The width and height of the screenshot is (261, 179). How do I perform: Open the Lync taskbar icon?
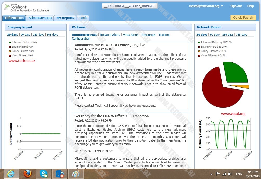tap(60, 174)
